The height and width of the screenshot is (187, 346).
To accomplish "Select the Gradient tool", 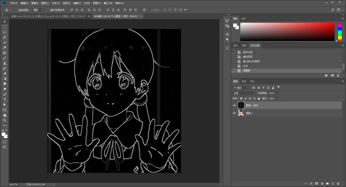I will (4, 79).
